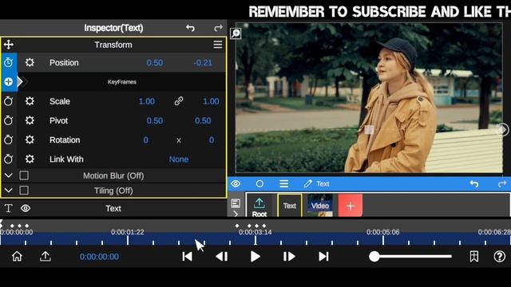Click the move/transform arrows icon

point(9,45)
